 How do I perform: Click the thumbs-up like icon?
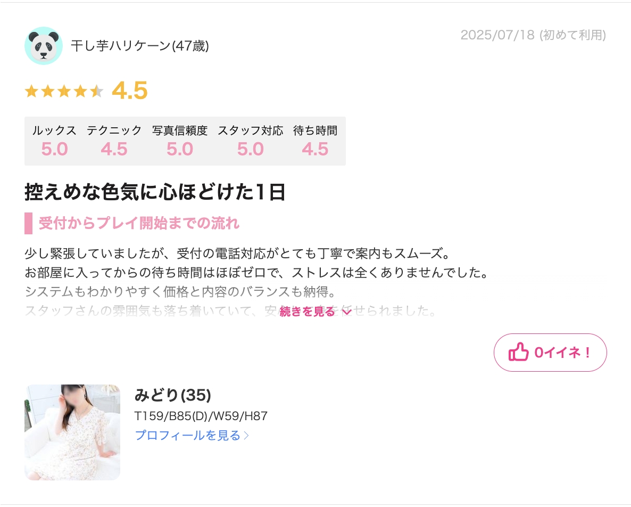click(518, 352)
